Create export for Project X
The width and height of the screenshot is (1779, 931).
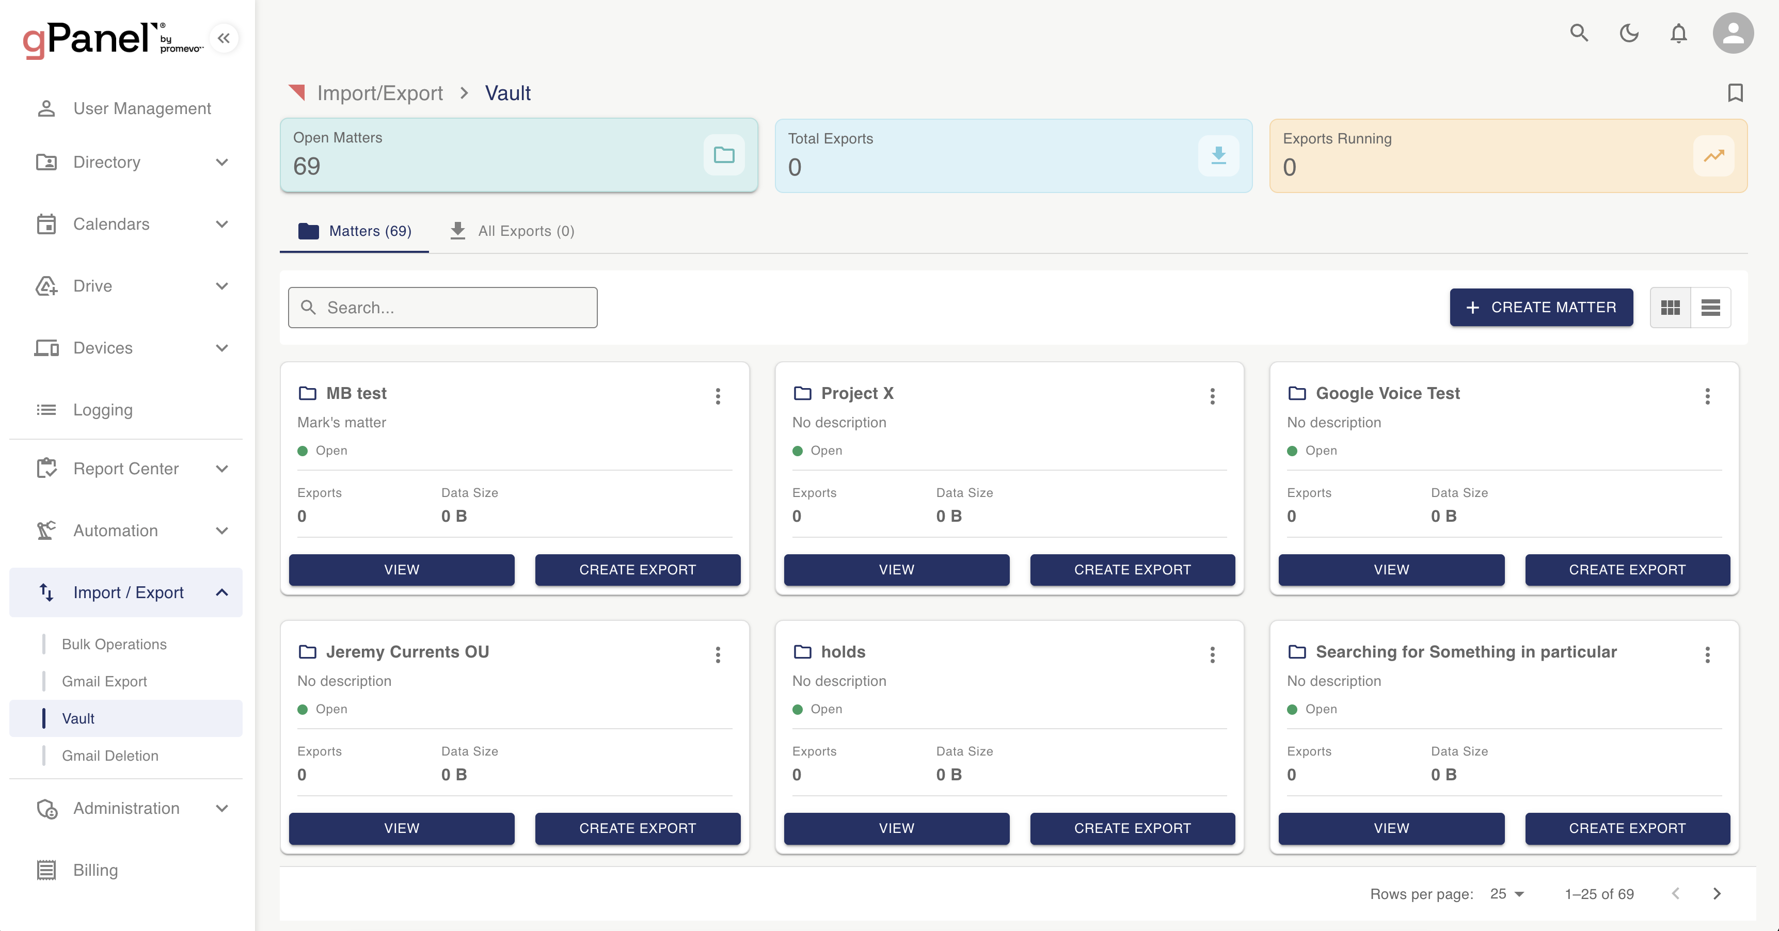pyautogui.click(x=1132, y=569)
